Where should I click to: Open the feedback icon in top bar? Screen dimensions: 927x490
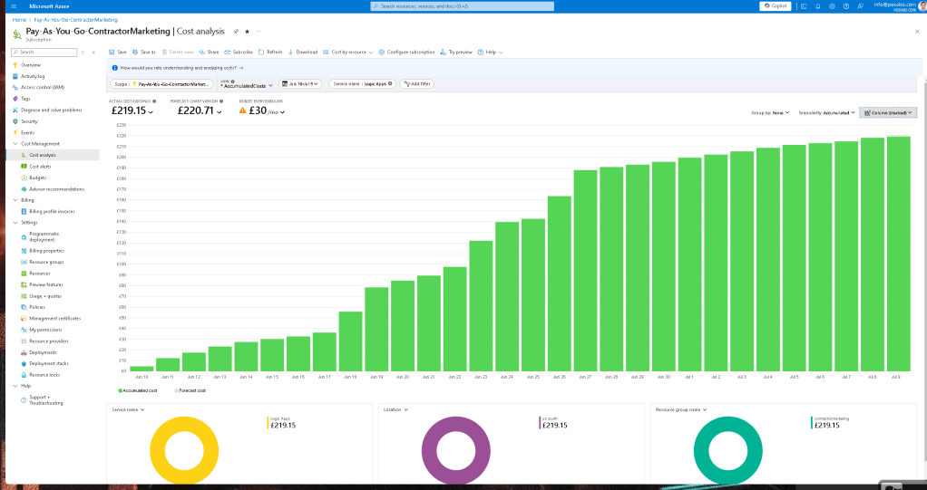click(860, 6)
